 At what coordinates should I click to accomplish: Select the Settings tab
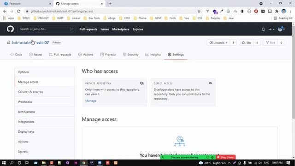(x=176, y=54)
